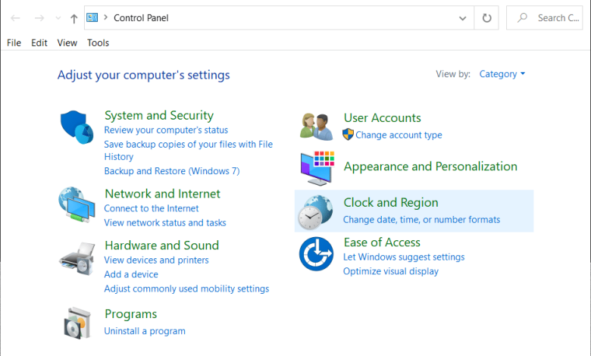The height and width of the screenshot is (356, 591).
Task: Click the Network and Internet globe icon
Action: tap(77, 205)
